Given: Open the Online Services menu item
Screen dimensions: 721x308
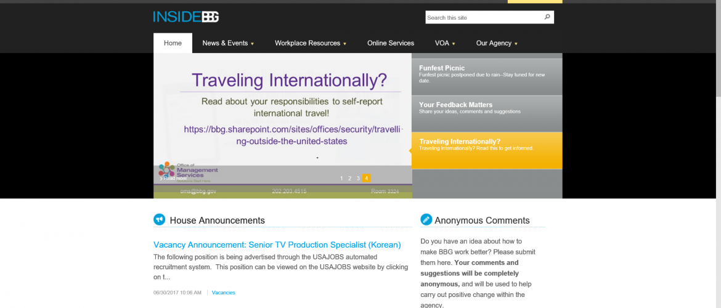Looking at the screenshot, I should [391, 43].
